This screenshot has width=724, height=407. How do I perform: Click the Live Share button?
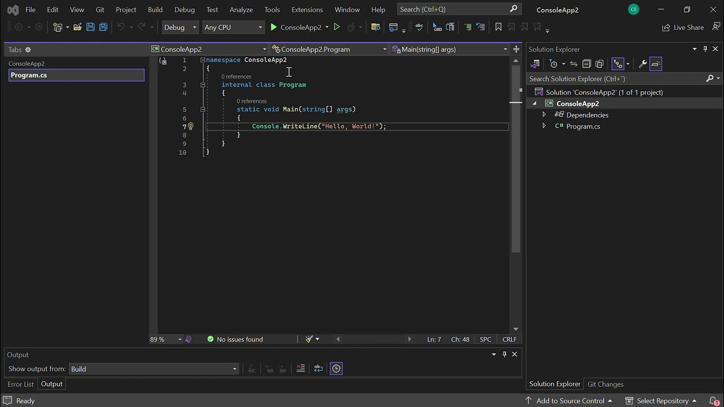coord(683,27)
